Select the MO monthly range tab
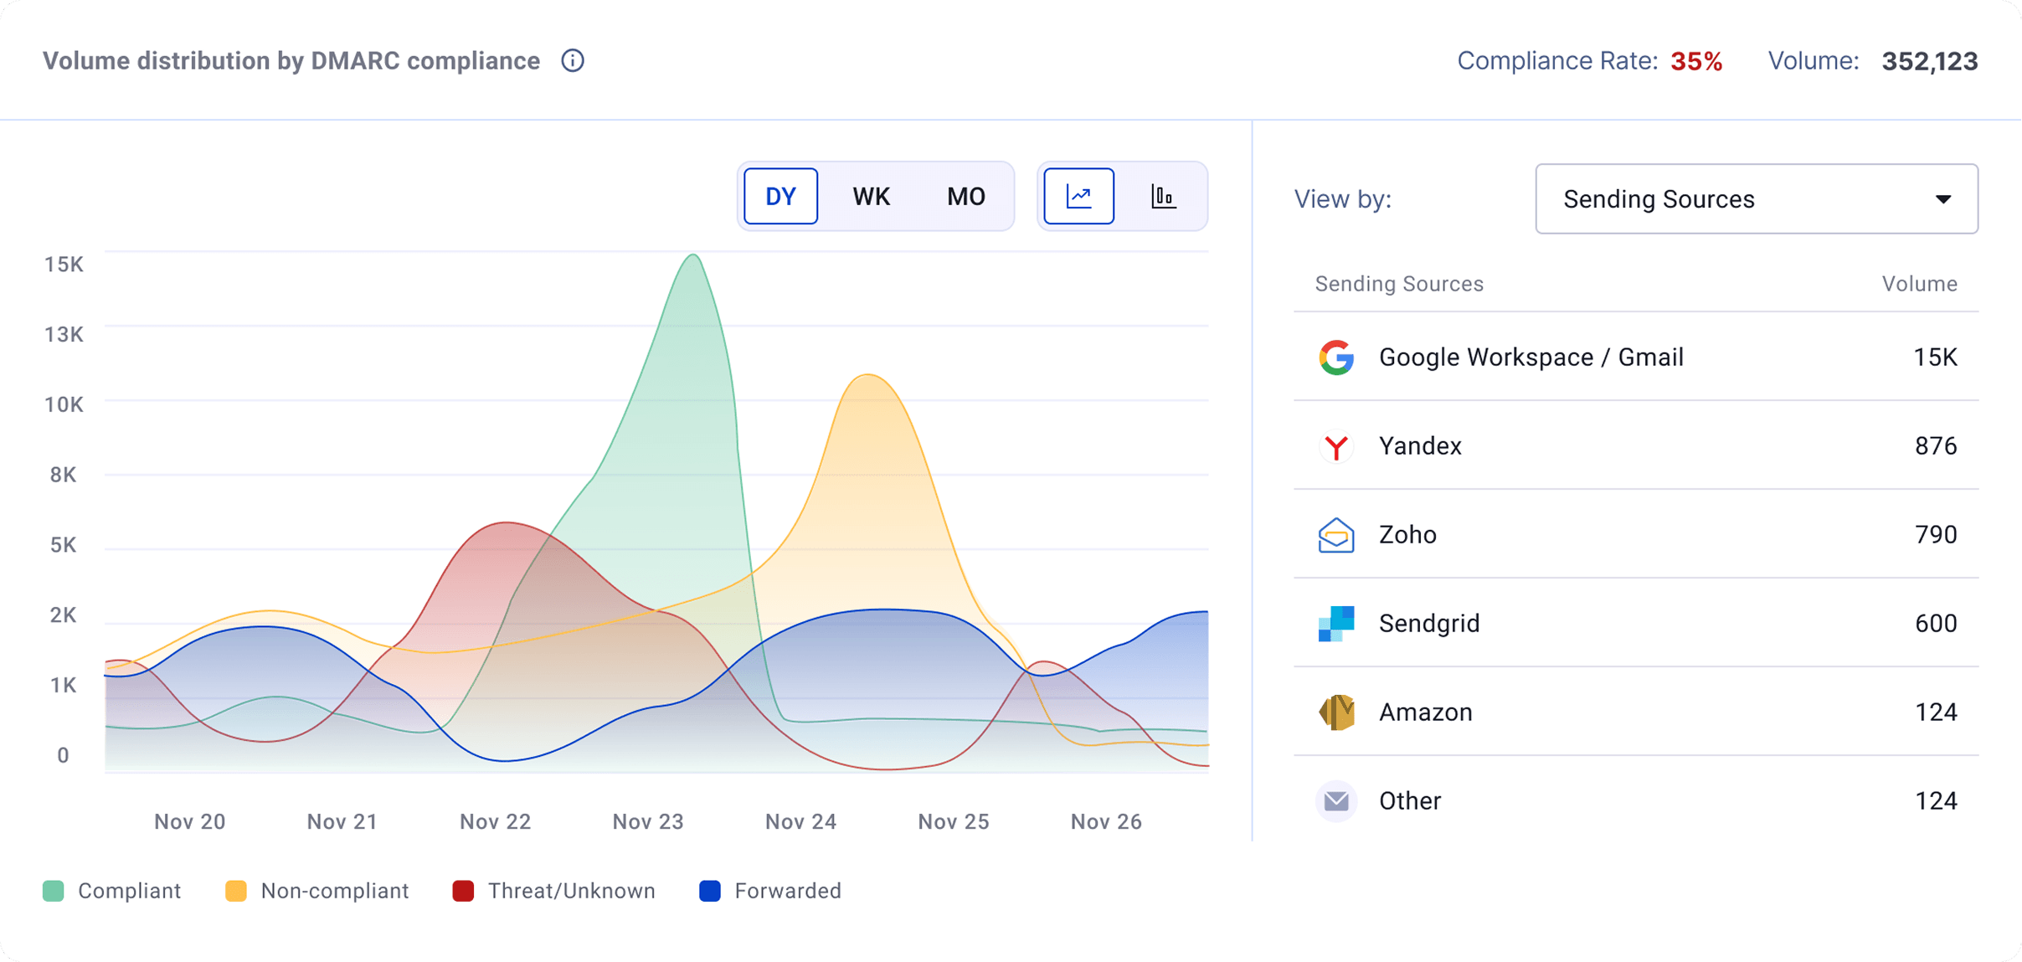2022x962 pixels. click(x=965, y=197)
